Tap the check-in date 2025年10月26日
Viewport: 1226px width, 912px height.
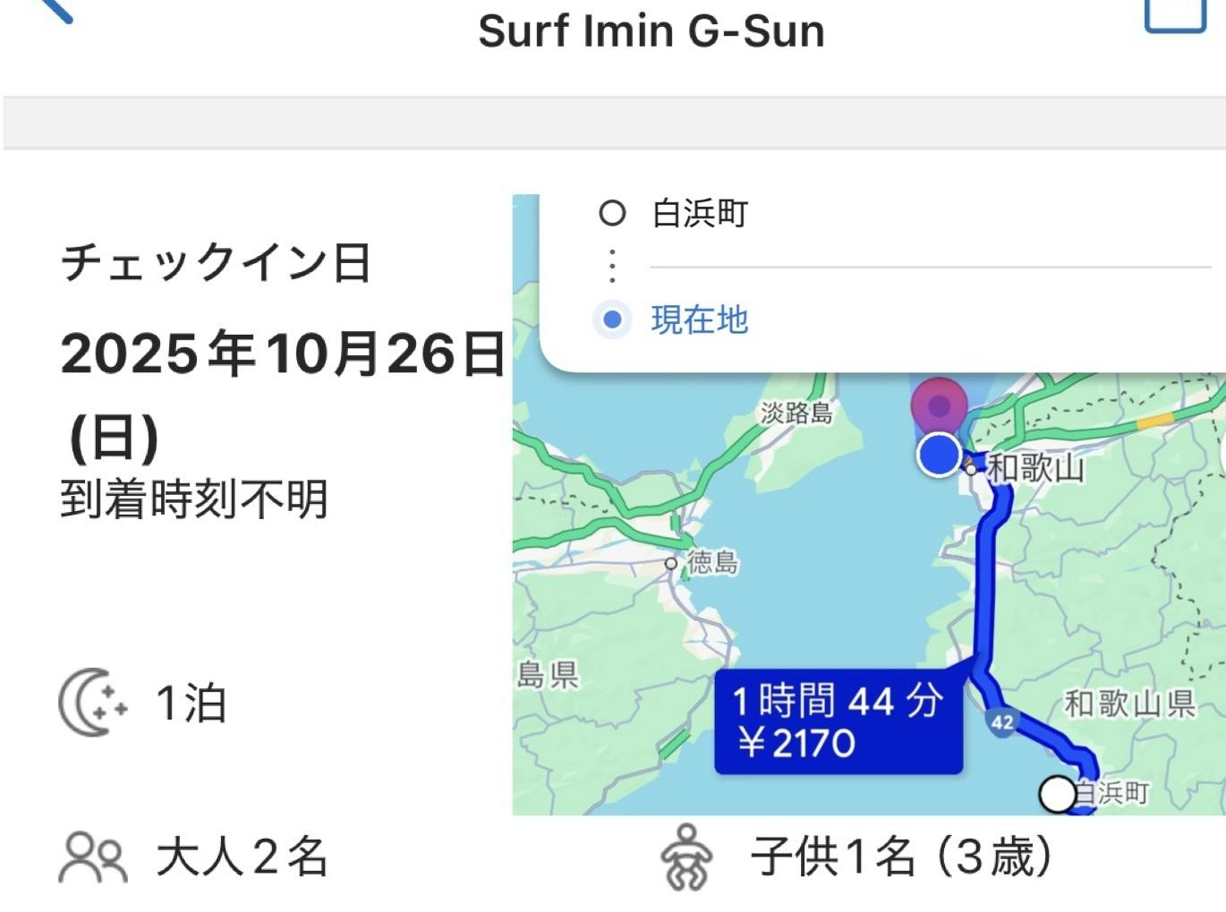(282, 354)
